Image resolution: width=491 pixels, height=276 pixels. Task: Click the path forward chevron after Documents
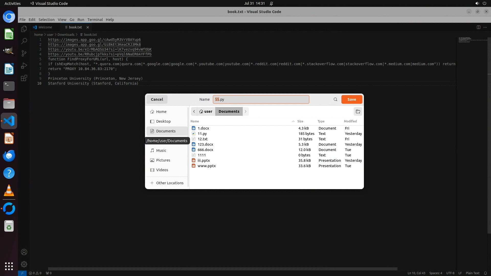[x=245, y=111]
